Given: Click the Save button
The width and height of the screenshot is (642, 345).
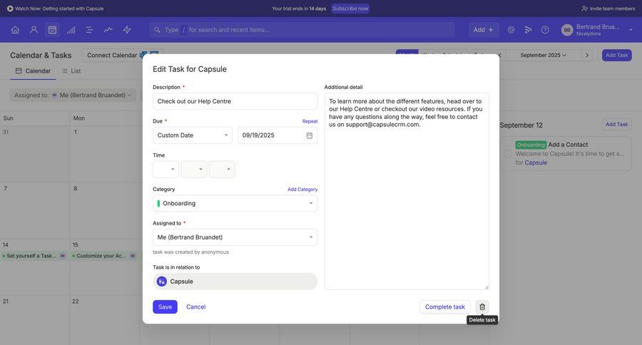Looking at the screenshot, I should (x=165, y=307).
